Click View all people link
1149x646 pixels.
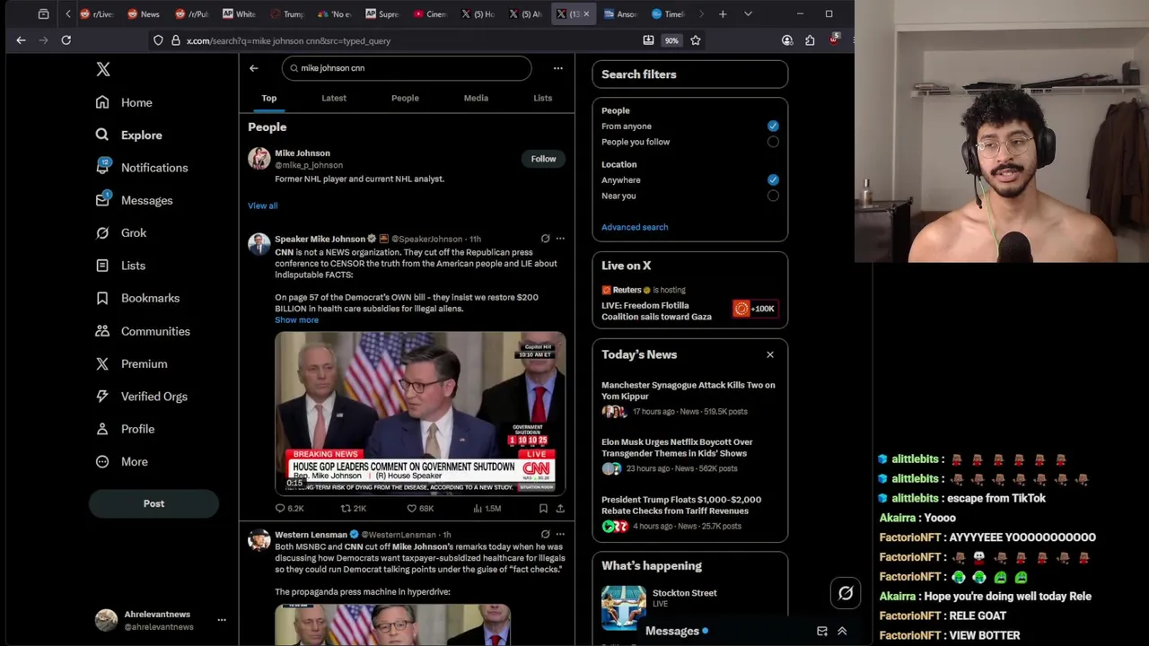263,205
